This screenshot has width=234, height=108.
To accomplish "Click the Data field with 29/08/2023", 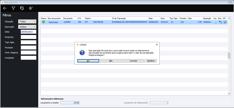I will pyautogui.click(x=28, y=32).
